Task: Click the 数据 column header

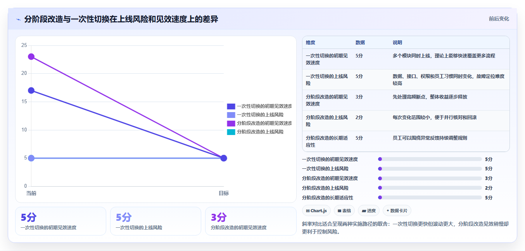Action: point(360,43)
